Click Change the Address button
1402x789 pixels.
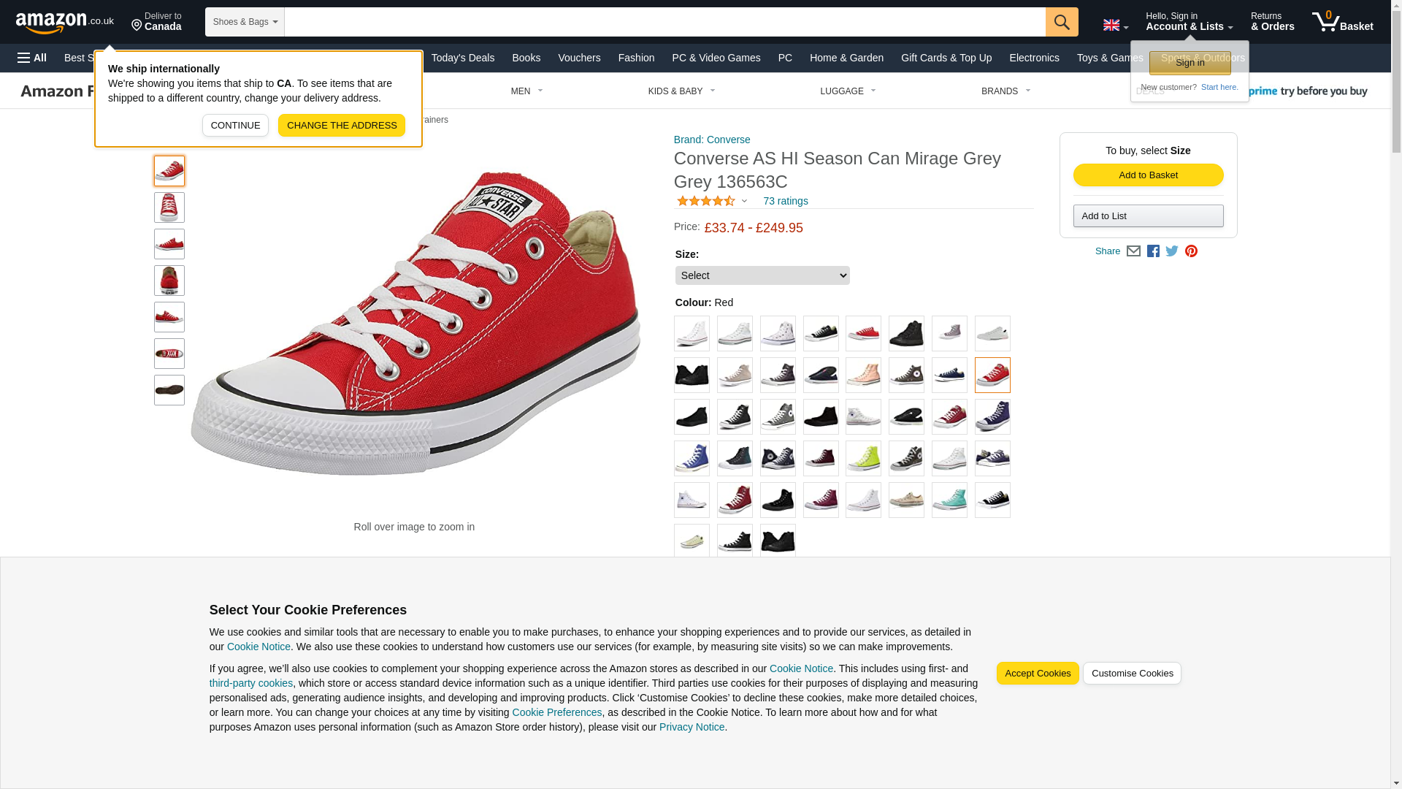[341, 126]
